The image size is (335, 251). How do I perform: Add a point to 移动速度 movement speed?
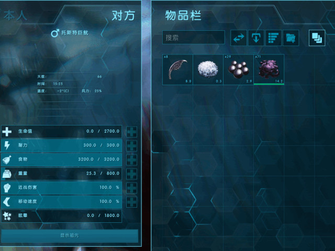[131, 202]
